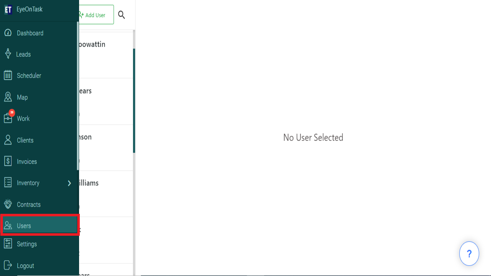Open the help question mark bubble
Image resolution: width=491 pixels, height=276 pixels.
click(x=469, y=254)
